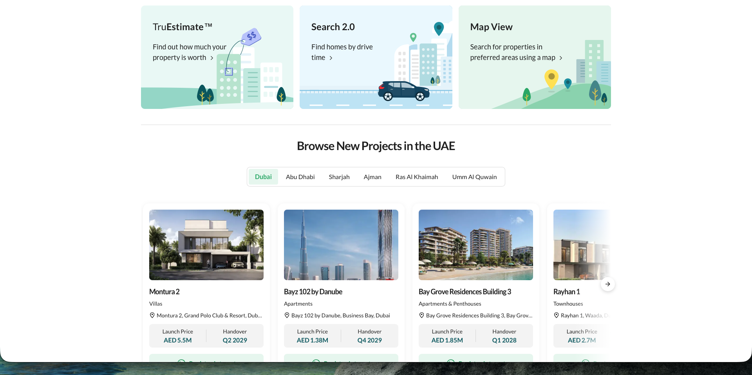
Task: Click launch price 'AED 2.7M'
Action: [582, 340]
